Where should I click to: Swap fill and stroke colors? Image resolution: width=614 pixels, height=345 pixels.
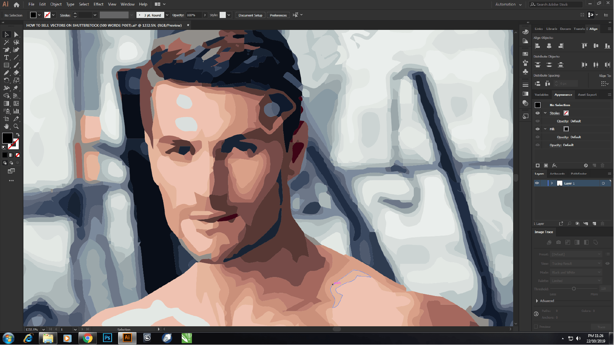click(18, 135)
